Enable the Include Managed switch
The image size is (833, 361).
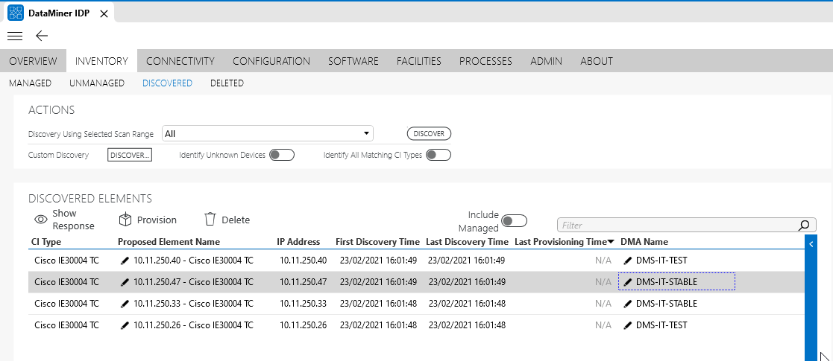click(x=515, y=220)
